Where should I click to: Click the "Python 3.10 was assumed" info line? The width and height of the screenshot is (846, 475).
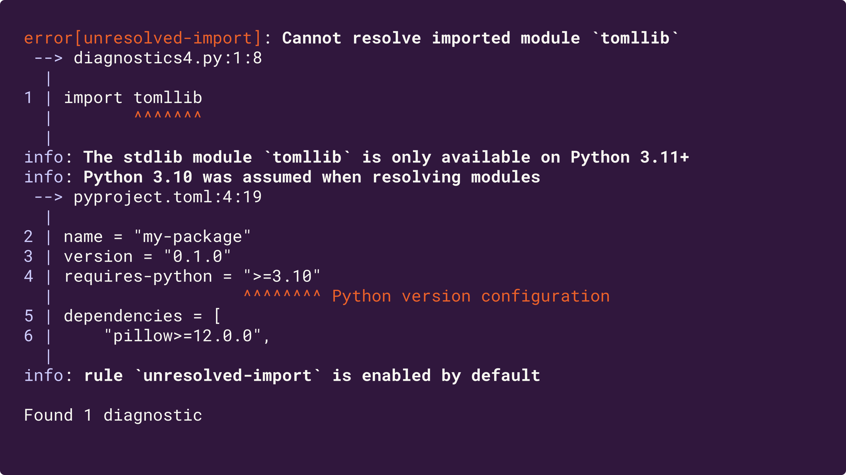[x=311, y=178]
